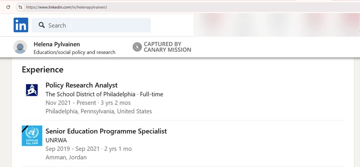Open the Senior Education Programme Specialist title
The width and height of the screenshot is (360, 167).
pos(106,131)
